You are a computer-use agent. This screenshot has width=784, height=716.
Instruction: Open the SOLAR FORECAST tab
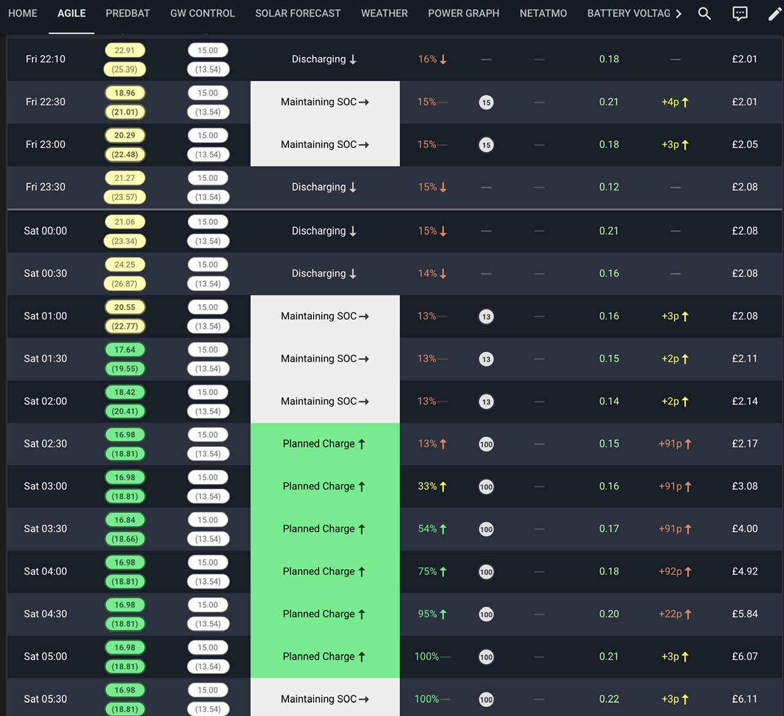298,13
